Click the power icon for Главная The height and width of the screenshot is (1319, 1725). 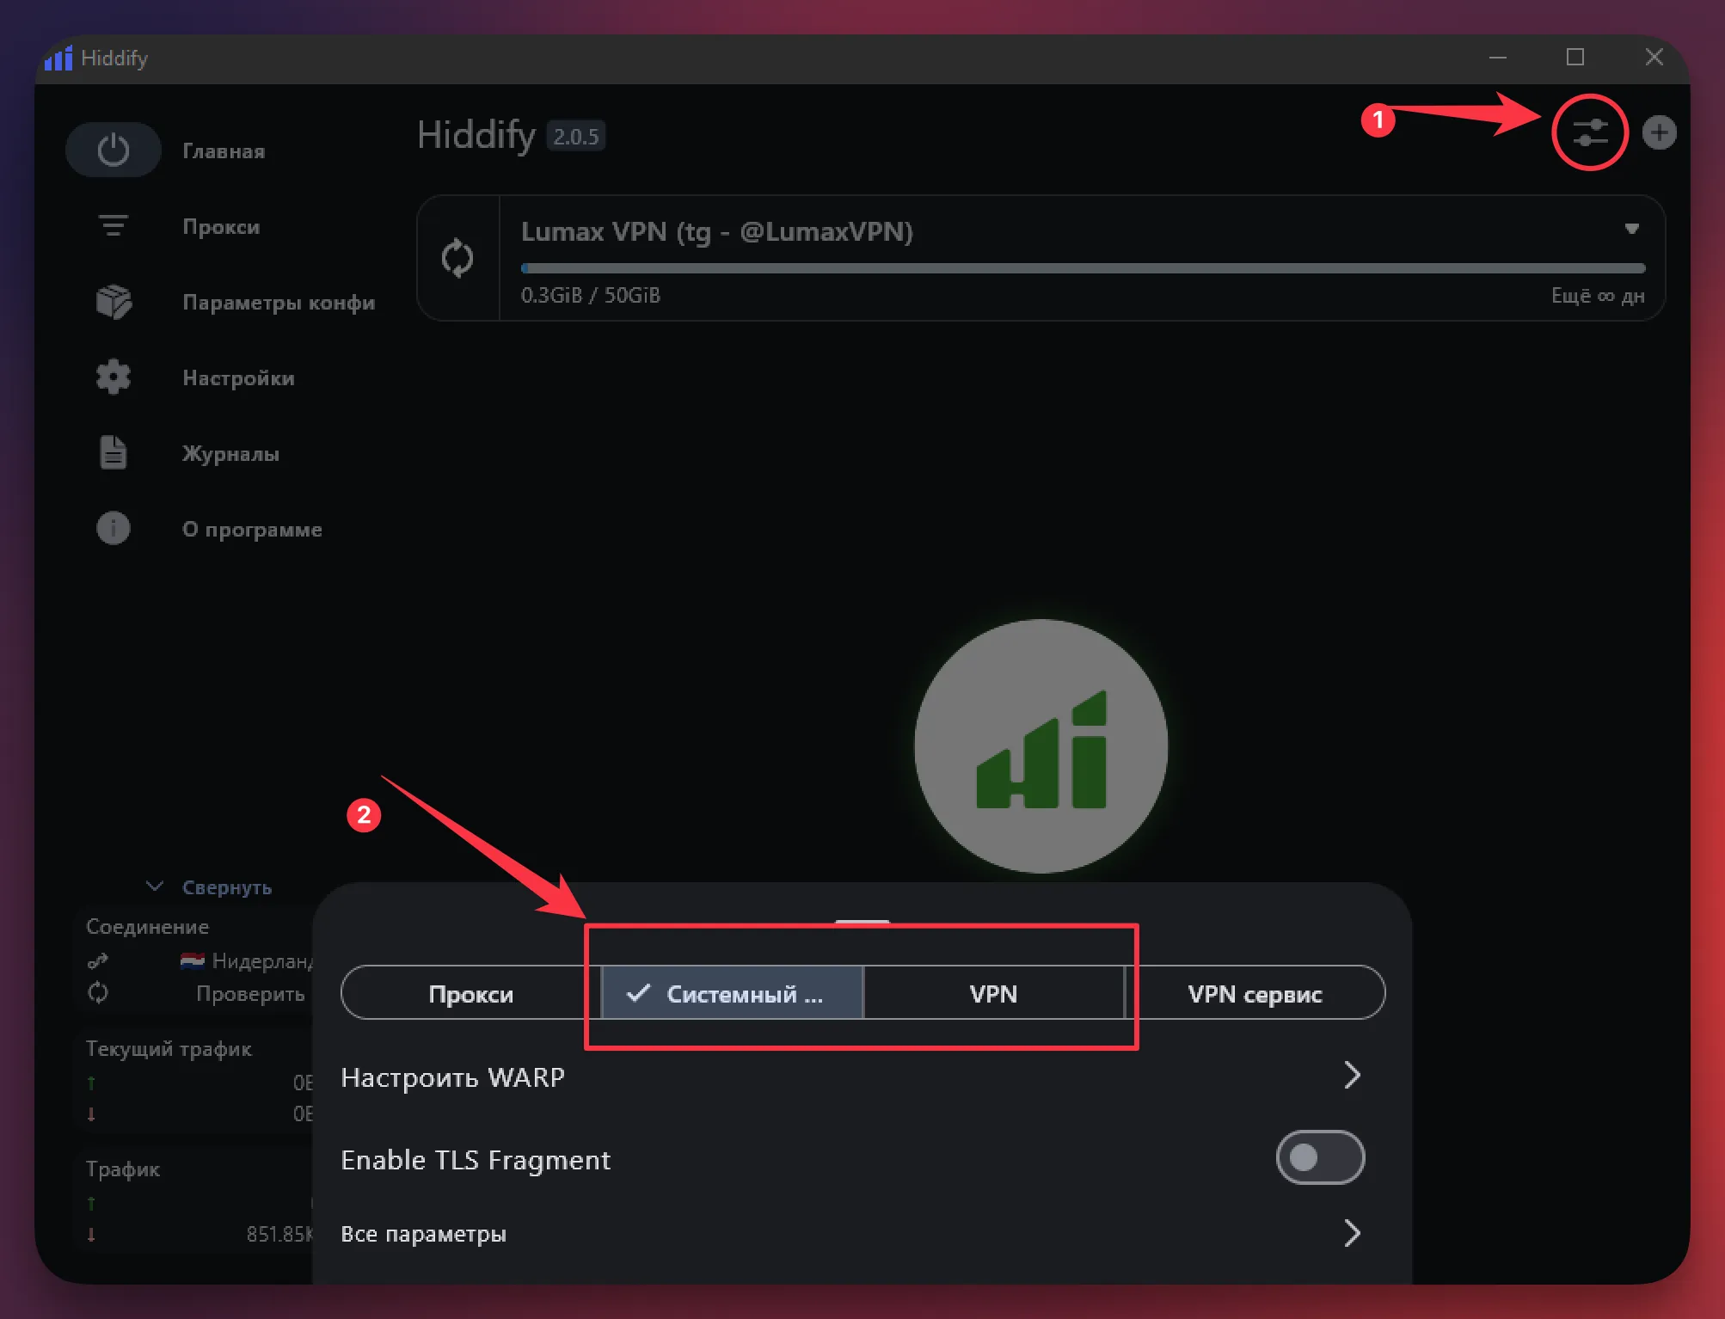tap(114, 150)
